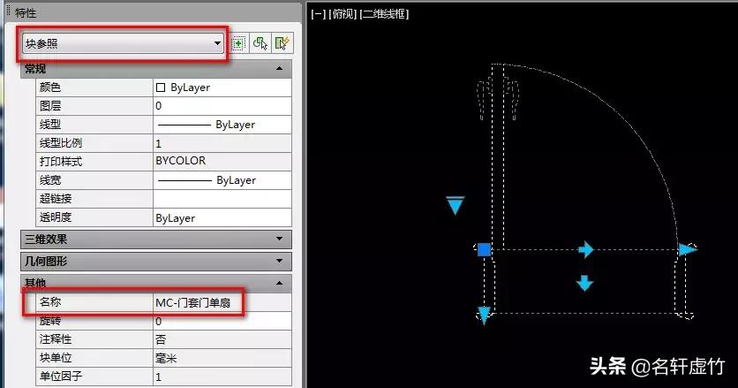Open the [二维线框] visual style menu
The height and width of the screenshot is (388, 738).
coord(384,14)
